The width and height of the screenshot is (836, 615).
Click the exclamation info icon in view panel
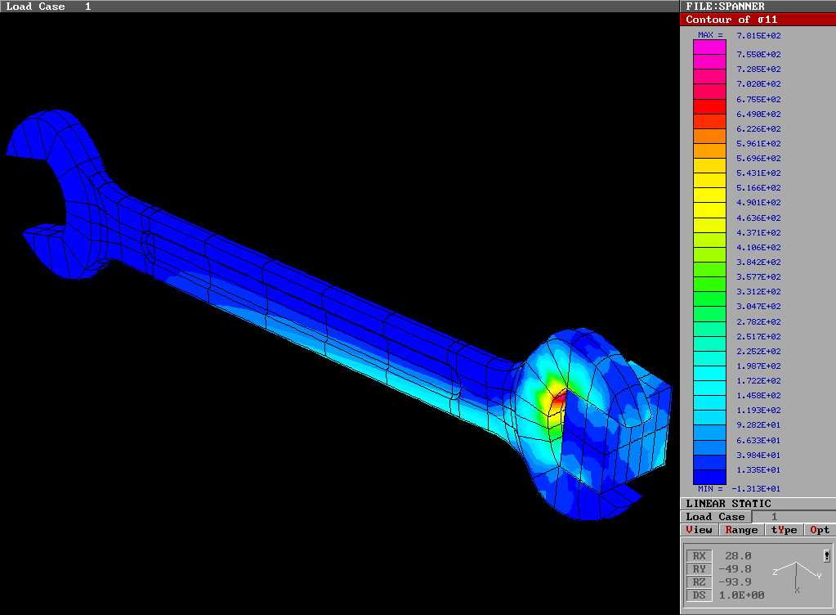tap(827, 557)
